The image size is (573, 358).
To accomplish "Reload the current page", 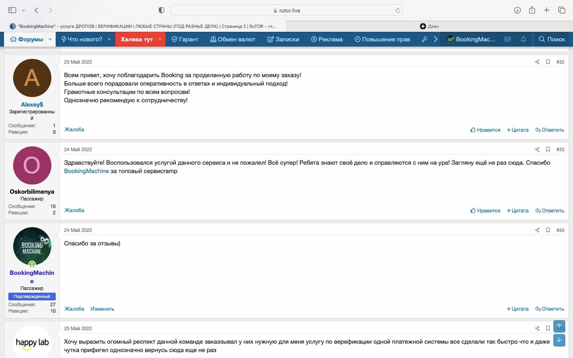I will [397, 10].
